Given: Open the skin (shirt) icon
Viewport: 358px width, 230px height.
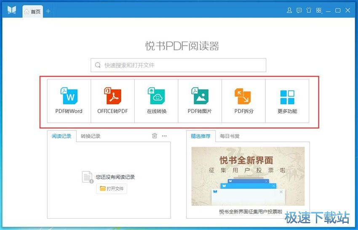Looking at the screenshot, I should [309, 10].
